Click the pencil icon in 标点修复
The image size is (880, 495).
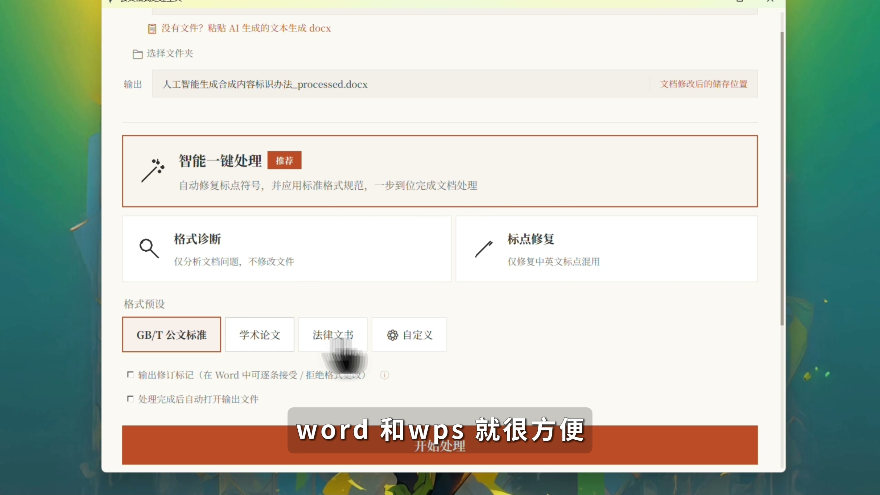[484, 249]
